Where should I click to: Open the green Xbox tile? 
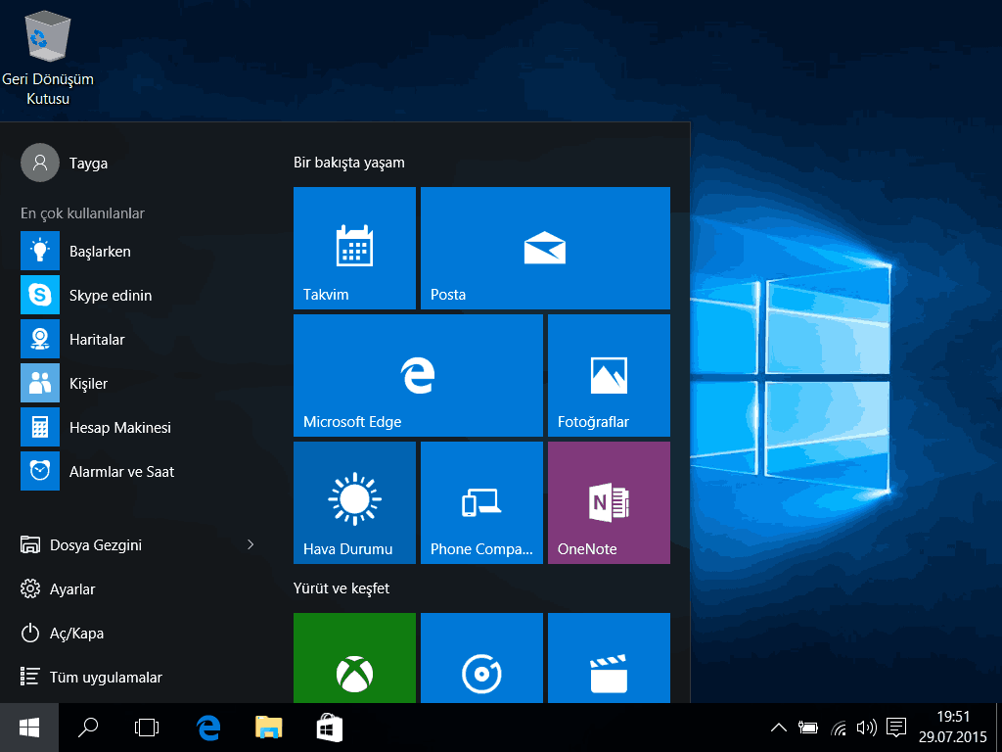click(354, 658)
